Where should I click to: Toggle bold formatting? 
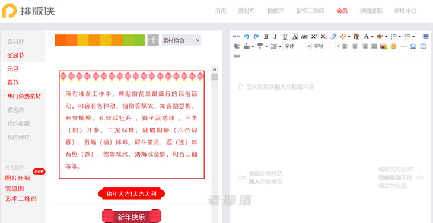coord(266,36)
